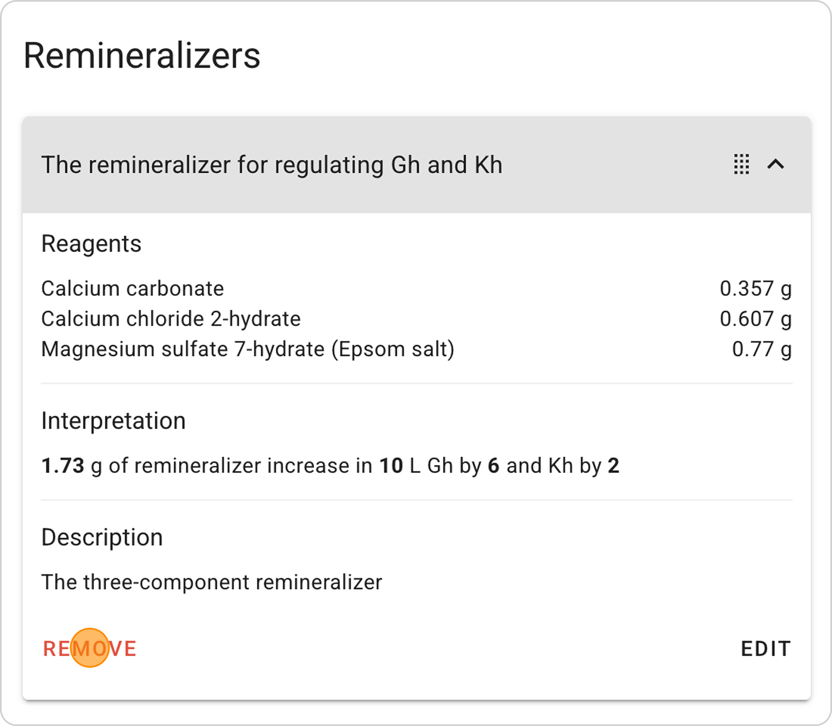Select the Magnesium sulfate 7-hydrate reagent name
This screenshot has height=726, width=832.
click(x=248, y=349)
